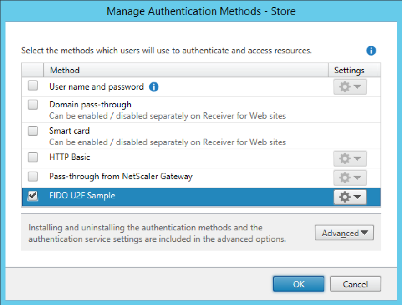Click the info icon beside User name and password
The width and height of the screenshot is (402, 305).
point(154,86)
